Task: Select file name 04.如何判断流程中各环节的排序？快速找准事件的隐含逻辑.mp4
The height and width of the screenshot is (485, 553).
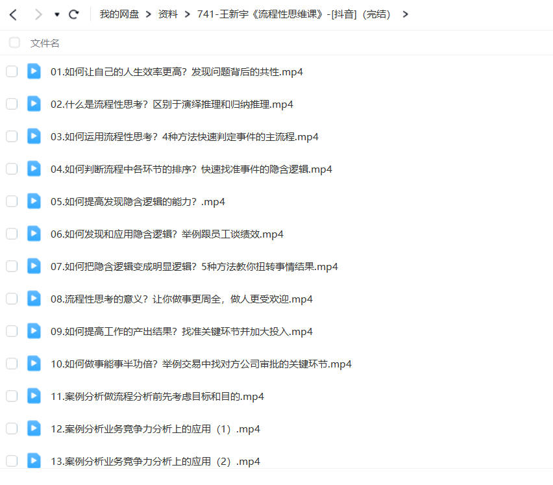Action: [191, 169]
